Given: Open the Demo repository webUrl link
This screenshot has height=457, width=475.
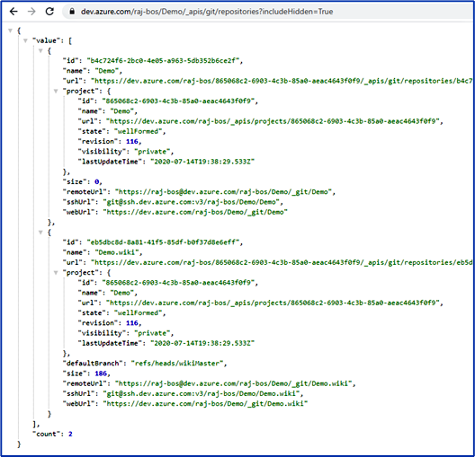Looking at the screenshot, I should (195, 212).
